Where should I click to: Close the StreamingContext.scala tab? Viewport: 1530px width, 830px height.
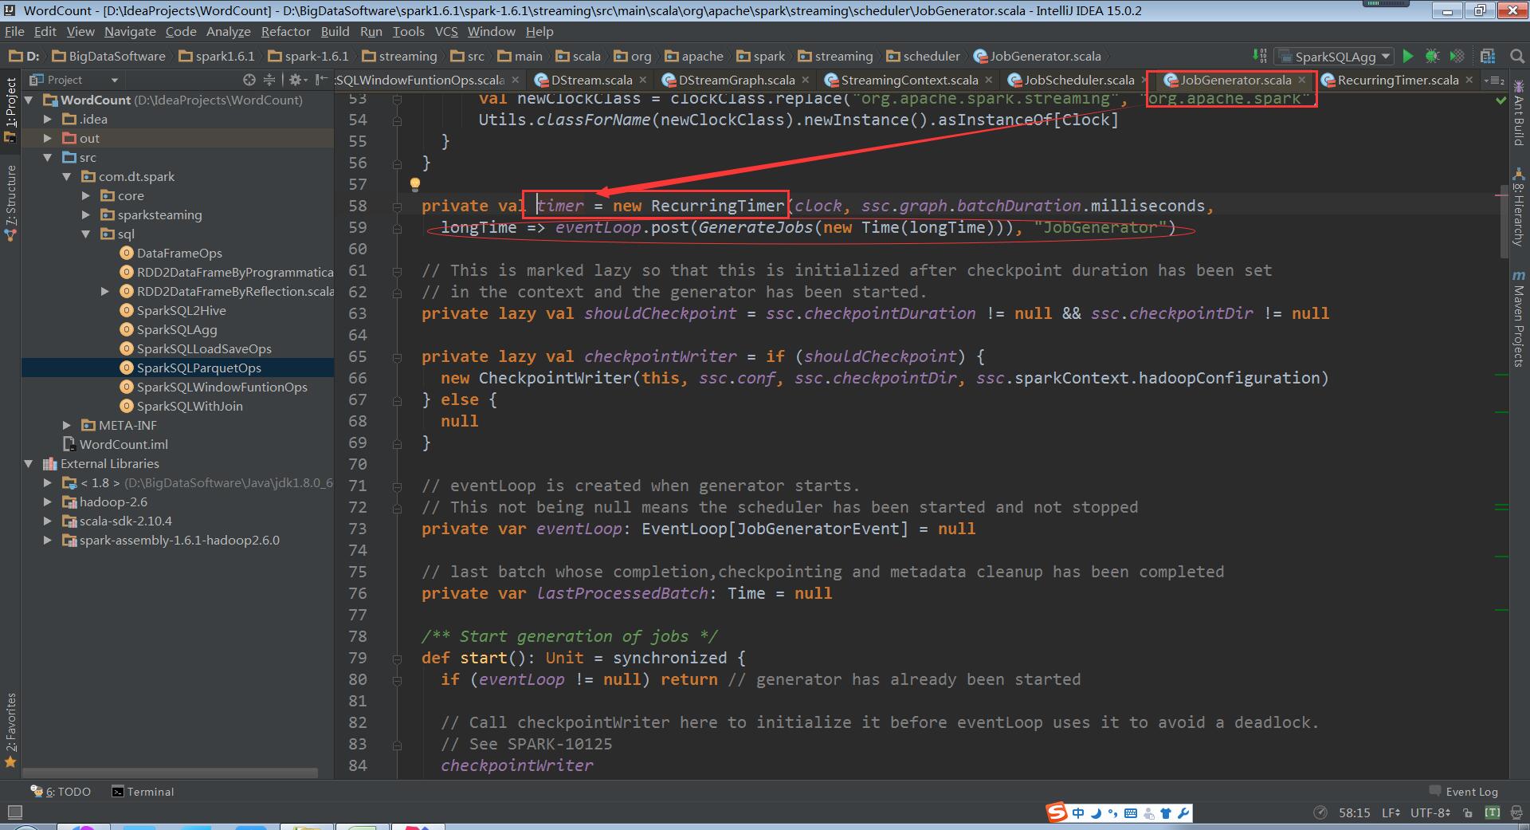pyautogui.click(x=989, y=80)
